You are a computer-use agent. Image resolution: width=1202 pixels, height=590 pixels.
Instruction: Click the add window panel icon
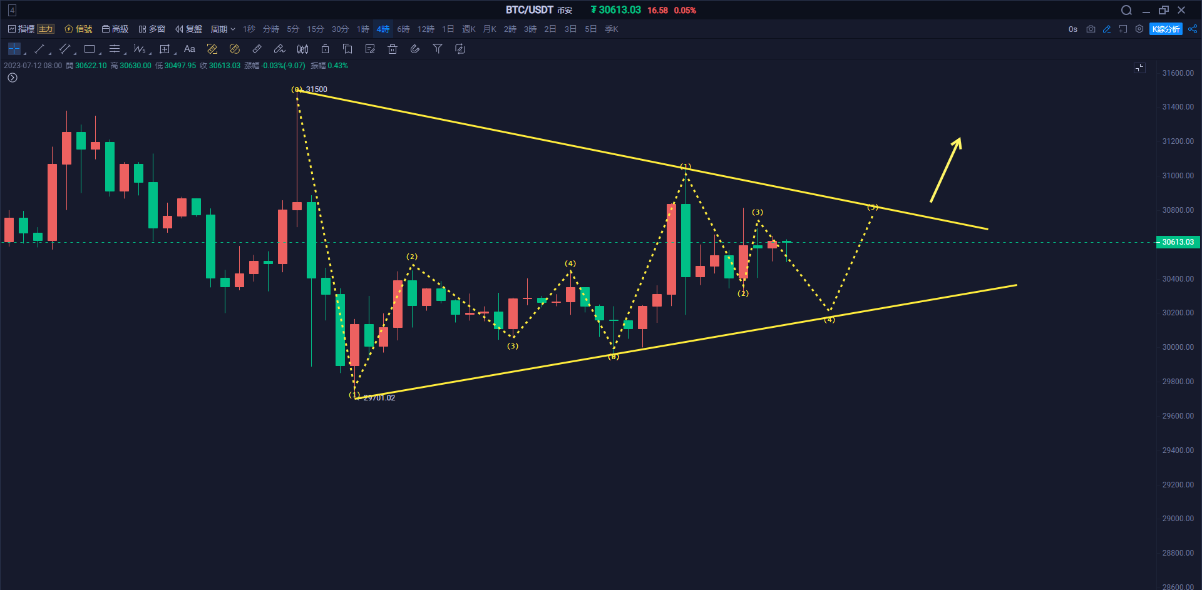pyautogui.click(x=1123, y=29)
